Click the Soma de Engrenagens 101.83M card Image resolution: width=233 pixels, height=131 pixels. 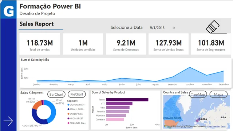(211, 44)
